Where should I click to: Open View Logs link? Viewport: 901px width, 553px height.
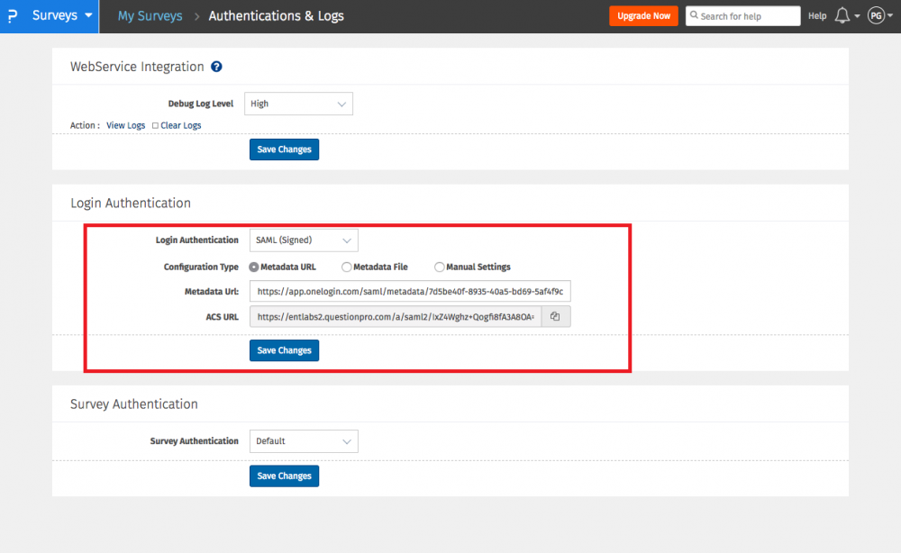click(125, 125)
